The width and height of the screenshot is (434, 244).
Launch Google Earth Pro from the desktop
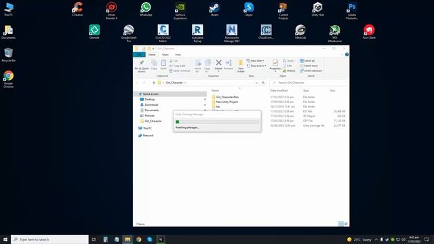tap(129, 33)
